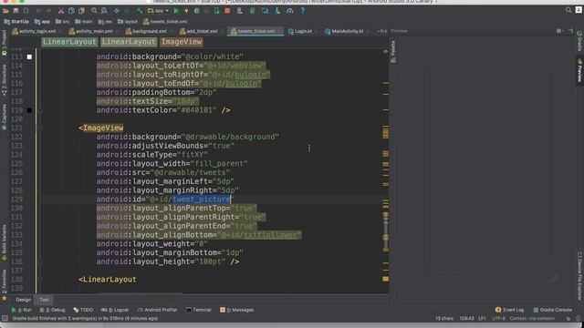Open the Favorites tool window
584x328 pixels.
[4, 284]
